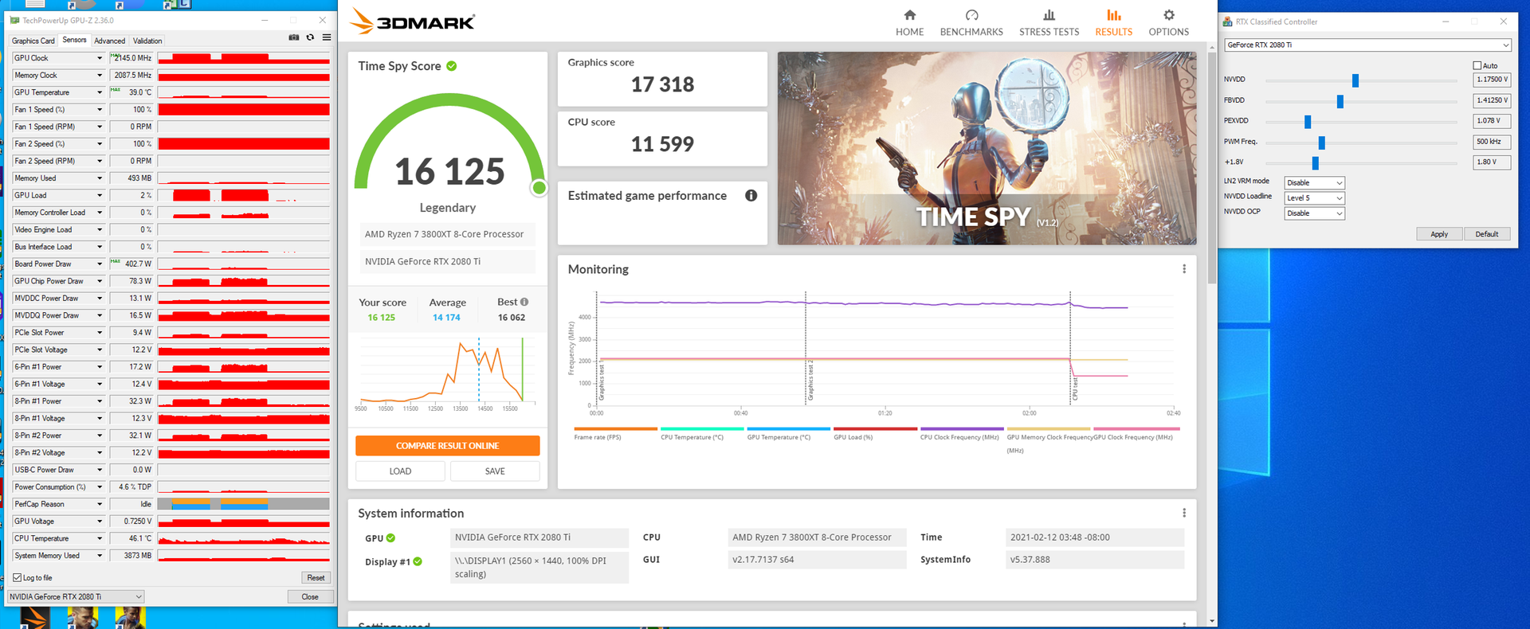This screenshot has height=629, width=1530.
Task: Open the NVVDD Loadline Level 5 dropdown
Action: [1314, 198]
